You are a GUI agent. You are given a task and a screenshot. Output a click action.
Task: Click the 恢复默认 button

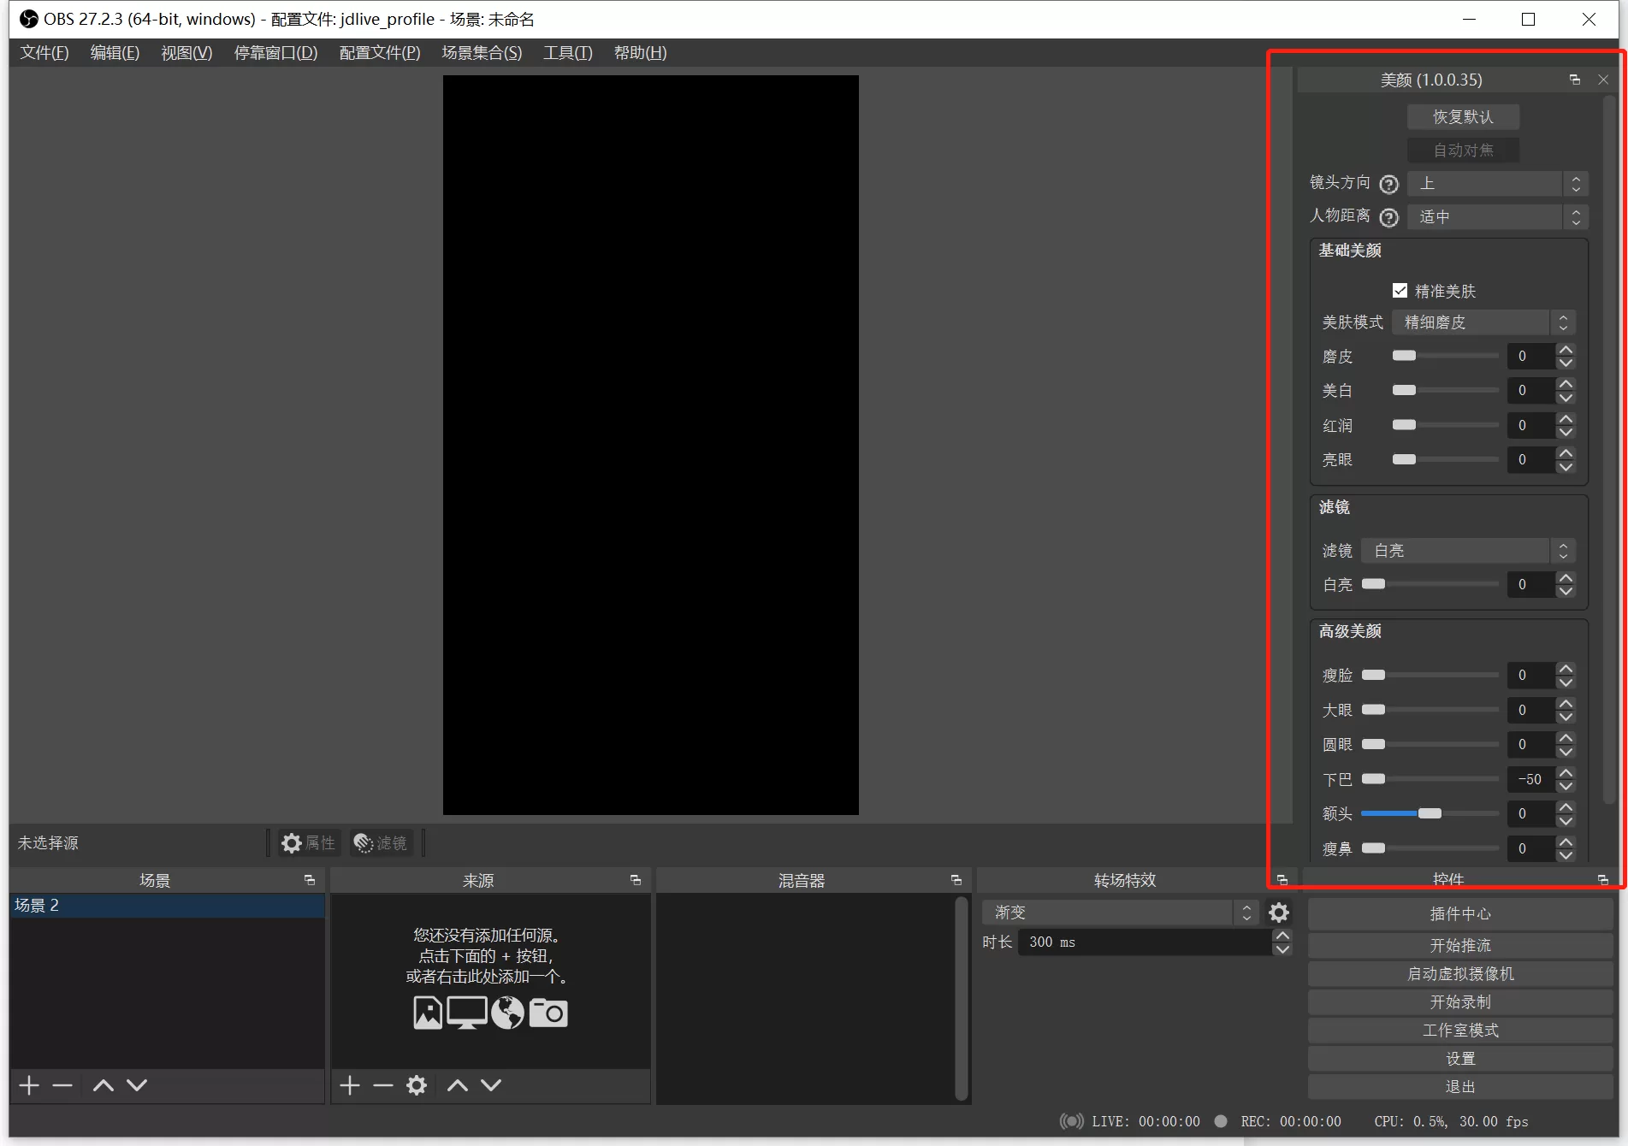tap(1463, 116)
